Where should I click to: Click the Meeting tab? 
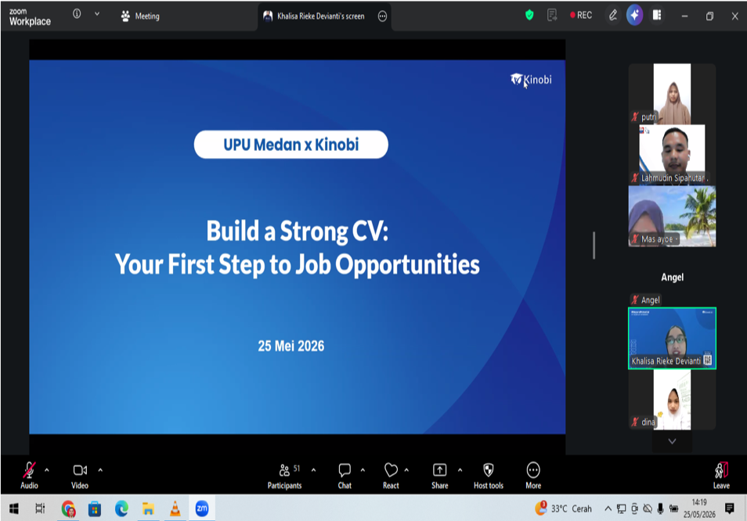pos(140,16)
